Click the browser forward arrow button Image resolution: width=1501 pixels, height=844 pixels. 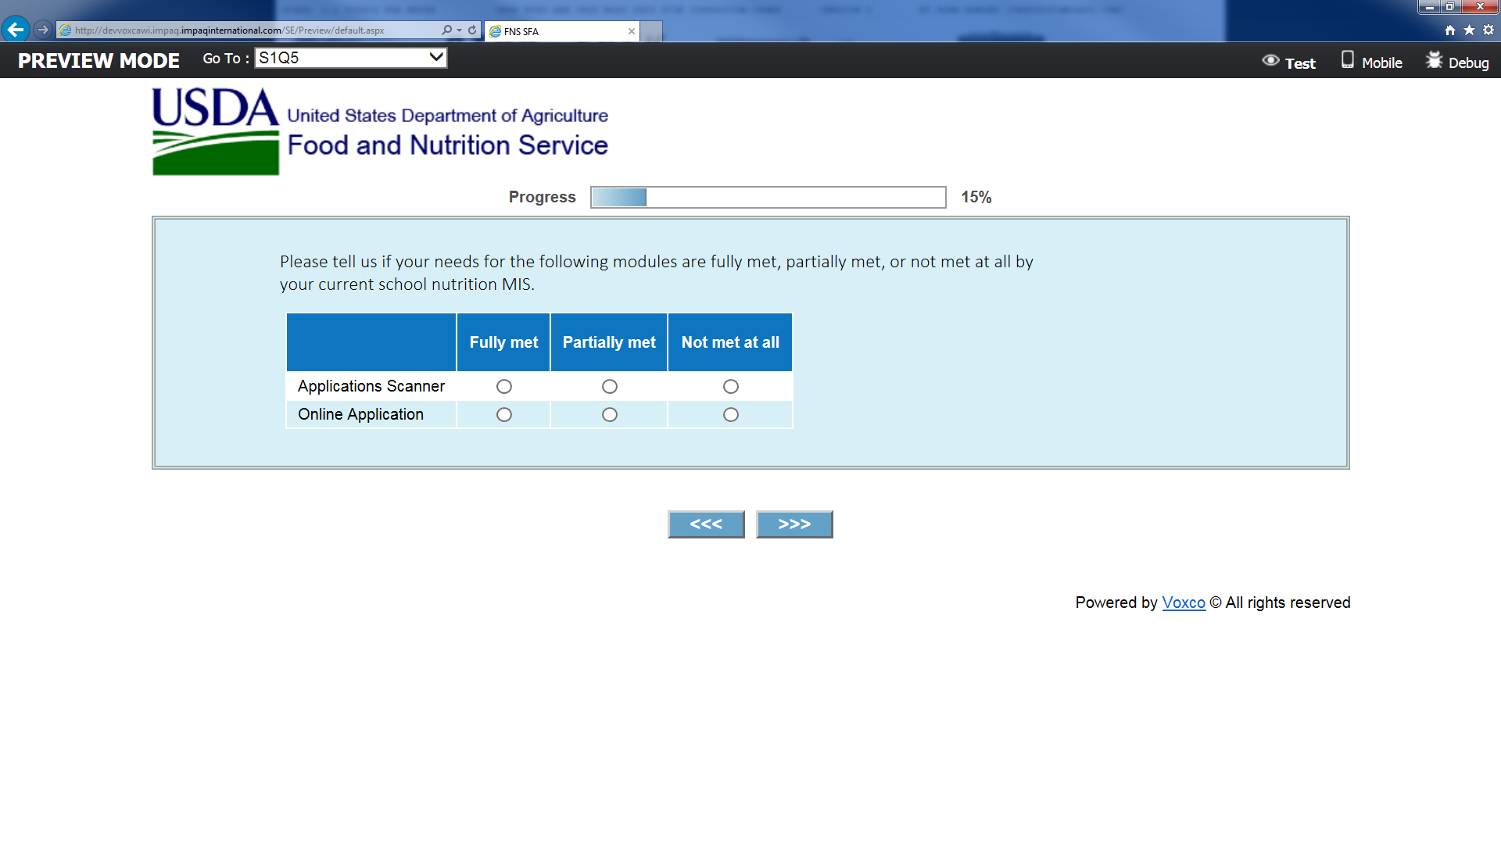43,30
